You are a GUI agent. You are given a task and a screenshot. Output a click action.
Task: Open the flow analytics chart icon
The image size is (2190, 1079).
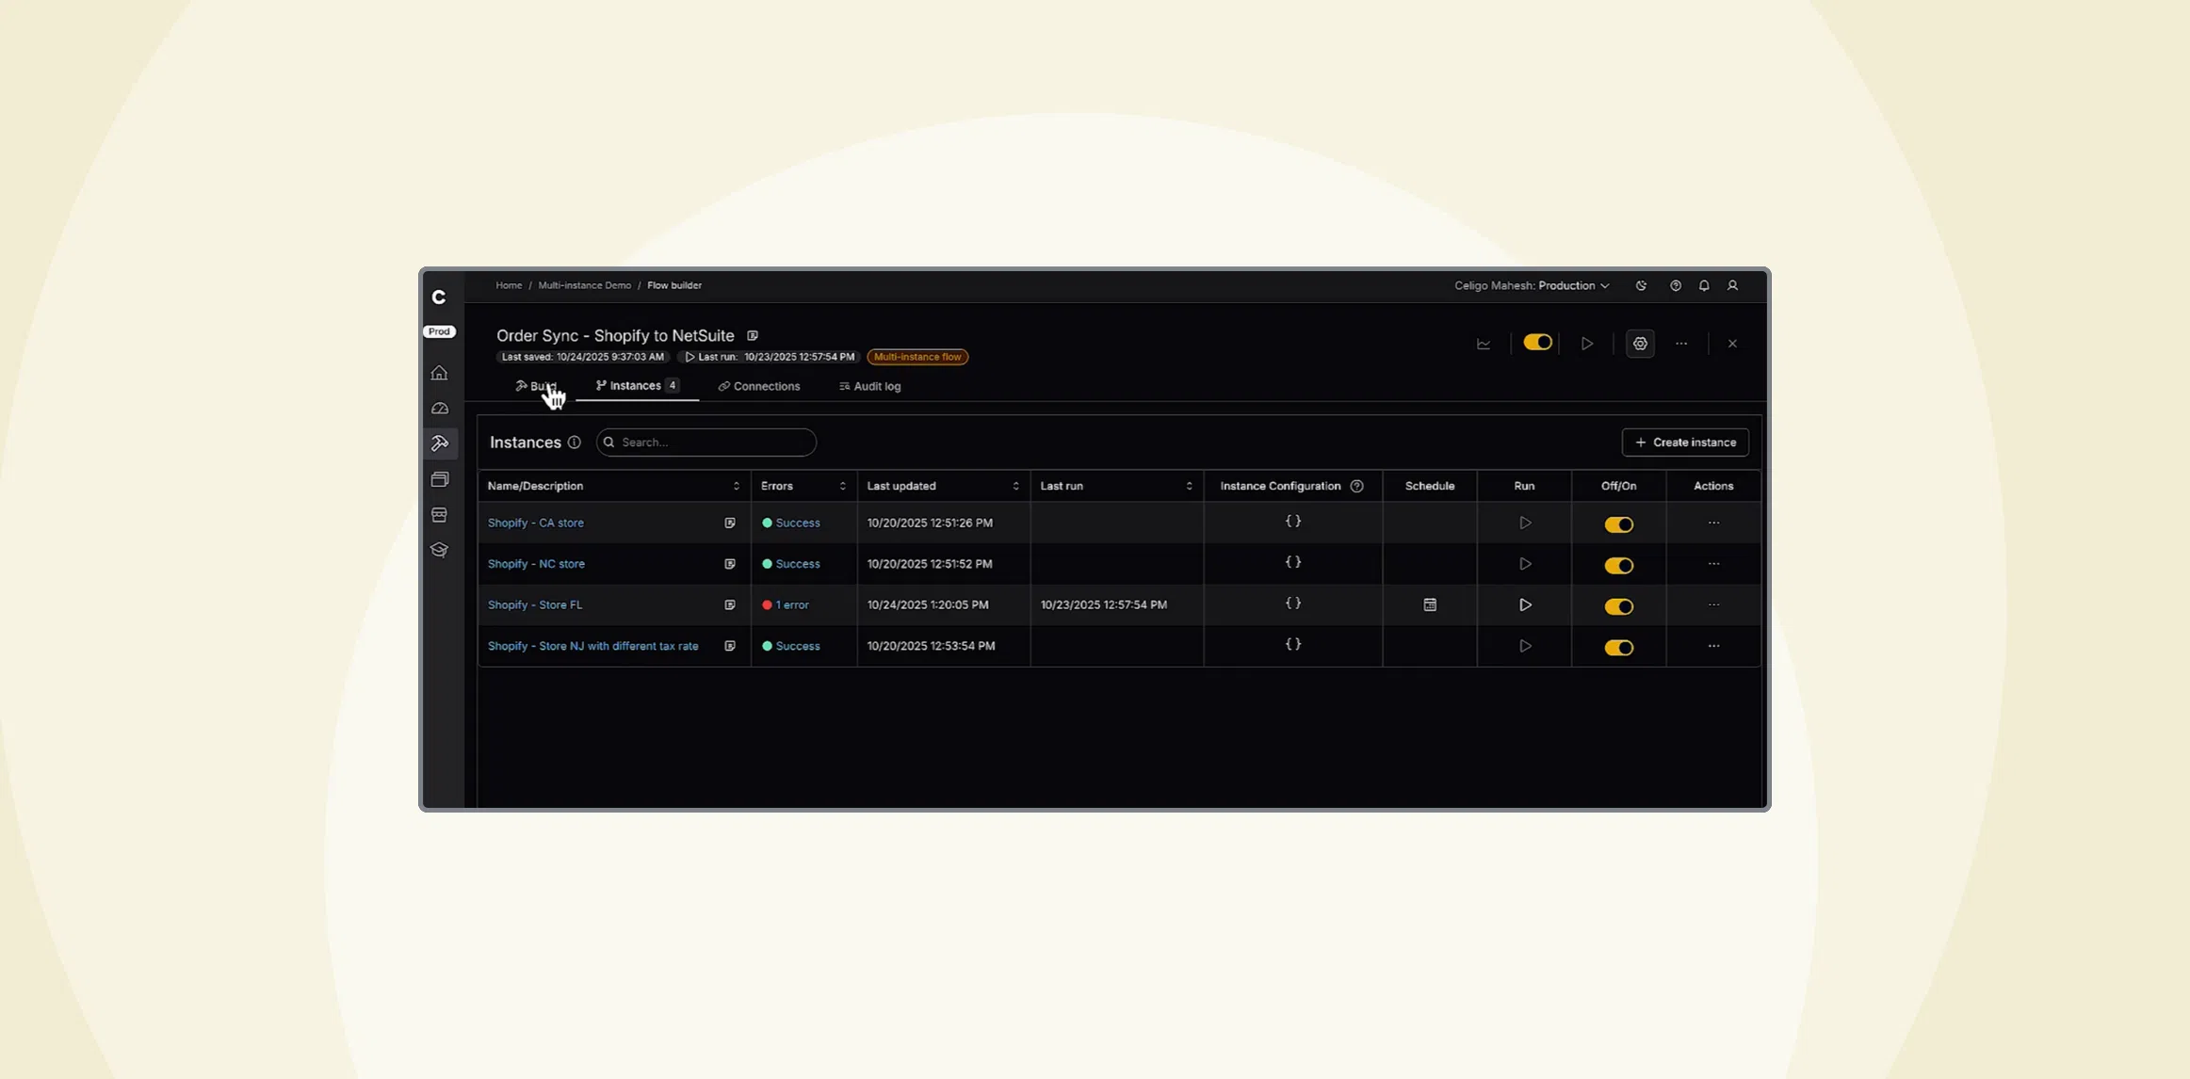coord(1484,344)
